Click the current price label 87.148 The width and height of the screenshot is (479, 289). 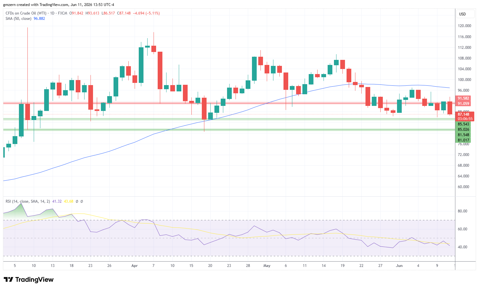tap(464, 114)
